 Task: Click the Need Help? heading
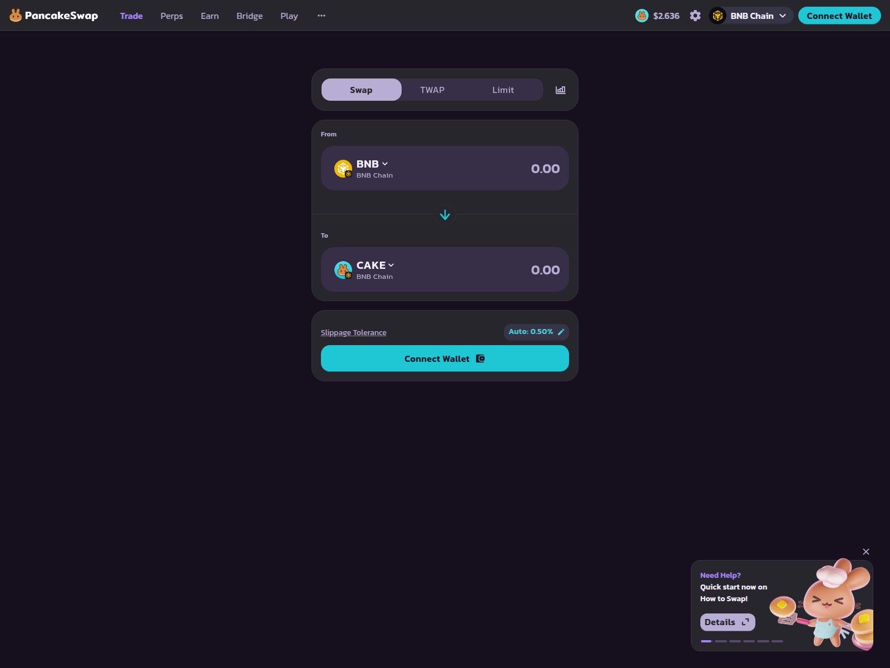point(720,575)
